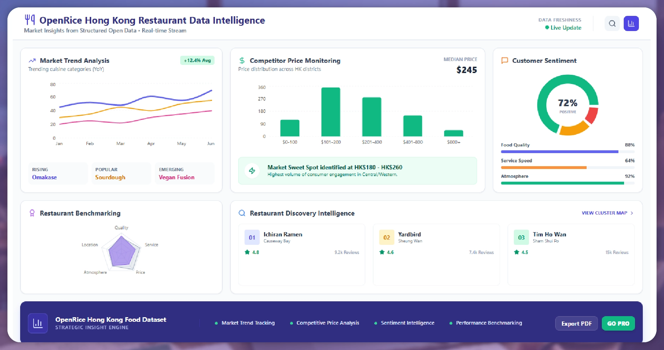Click the Restaurant Discovery magnifier icon
This screenshot has width=664, height=350.
[x=242, y=213]
